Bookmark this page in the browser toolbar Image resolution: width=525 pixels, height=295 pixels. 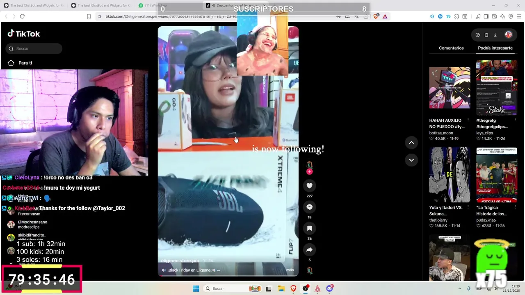pyautogui.click(x=89, y=16)
